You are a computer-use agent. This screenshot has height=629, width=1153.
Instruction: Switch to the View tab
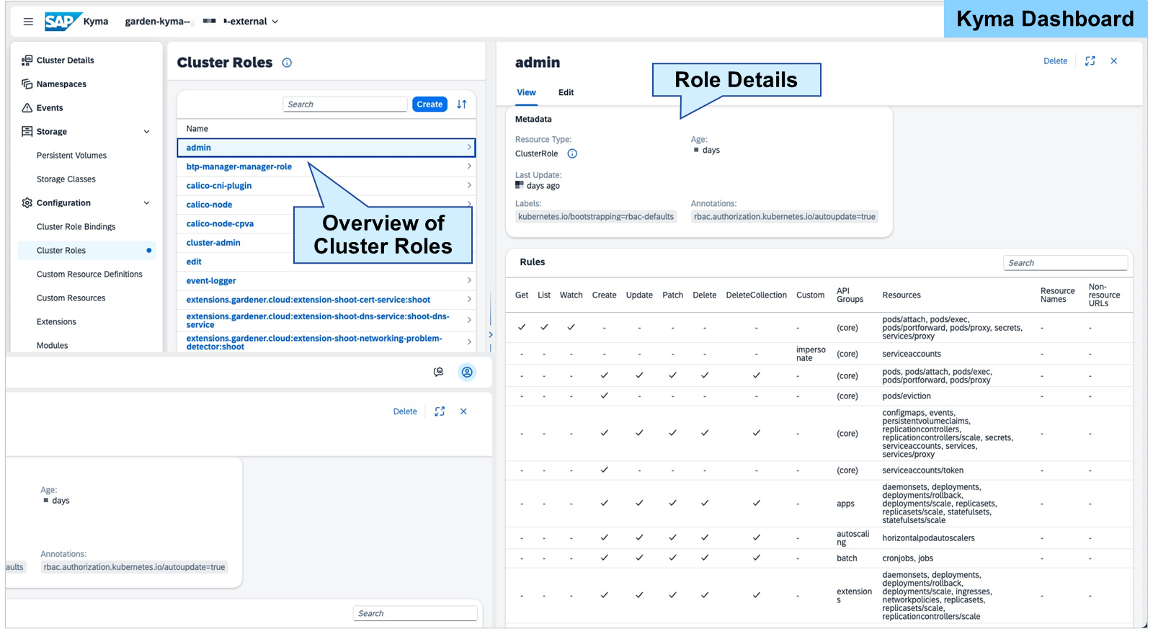click(526, 93)
